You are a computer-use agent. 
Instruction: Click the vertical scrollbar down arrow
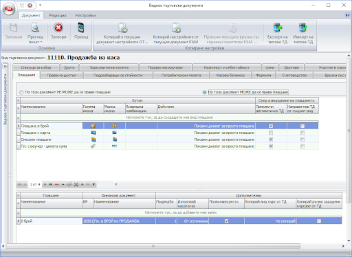(x=349, y=241)
